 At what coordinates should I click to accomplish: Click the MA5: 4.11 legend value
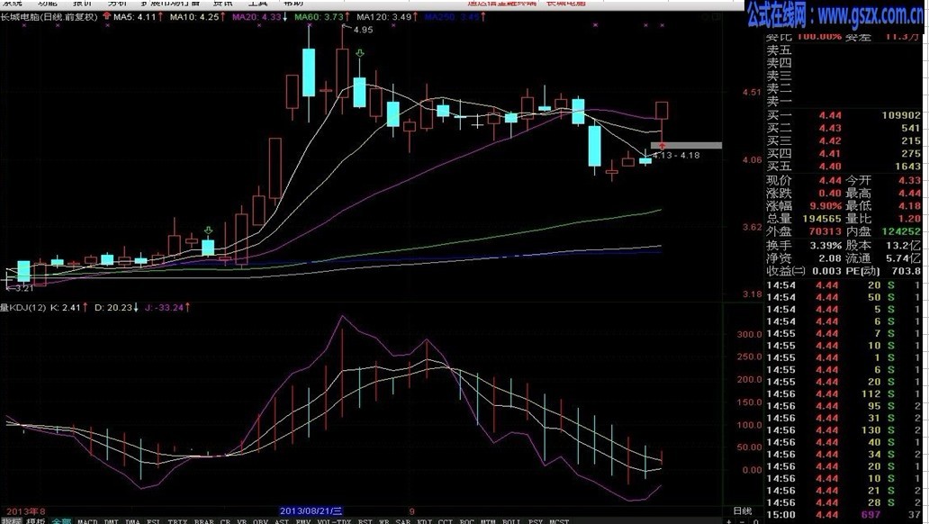point(134,17)
